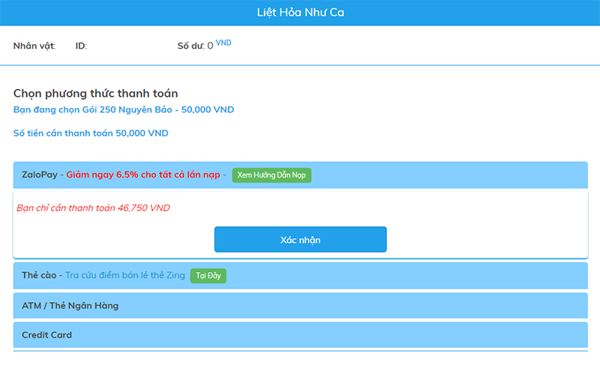This screenshot has width=600, height=365.
Task: Click the Xác nhận confirm button
Action: (301, 239)
